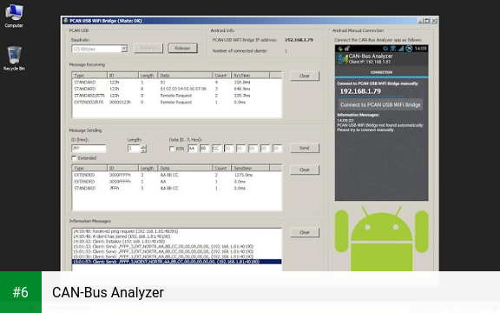Clear the Message Sending list
Image resolution: width=500 pixels, height=313 pixels.
(305, 170)
